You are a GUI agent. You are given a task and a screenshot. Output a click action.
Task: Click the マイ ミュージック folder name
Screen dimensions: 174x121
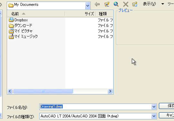pyautogui.click(x=26, y=36)
